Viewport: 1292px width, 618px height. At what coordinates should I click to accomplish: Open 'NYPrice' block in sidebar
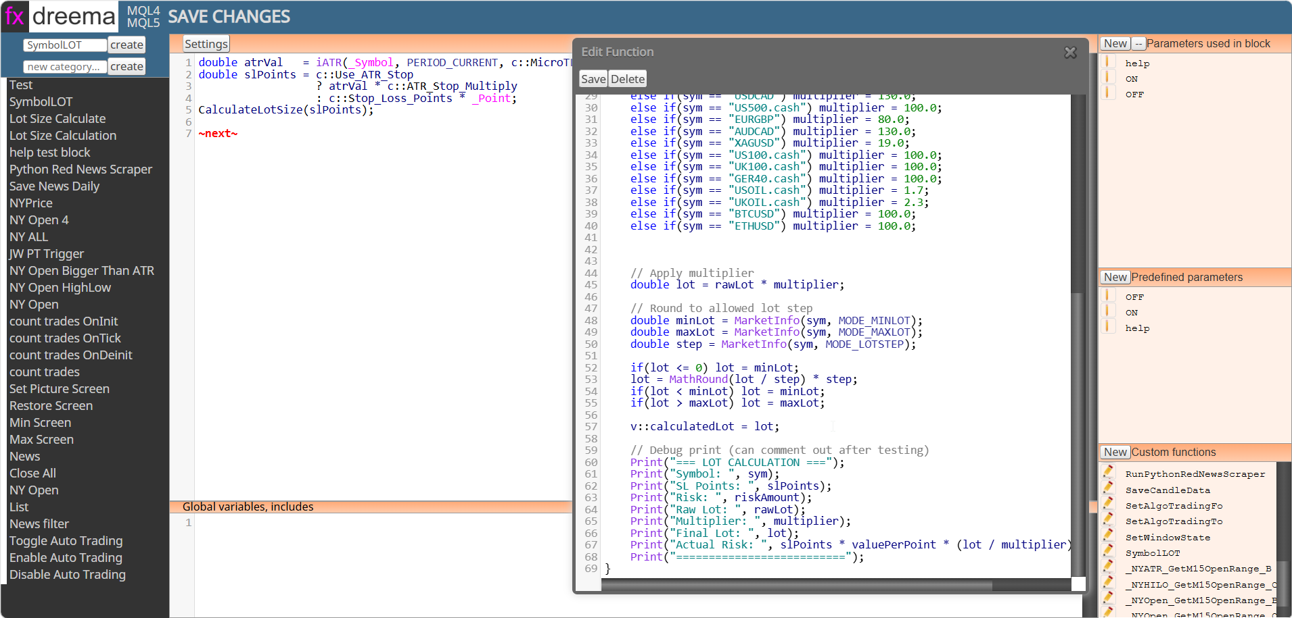[x=30, y=203]
